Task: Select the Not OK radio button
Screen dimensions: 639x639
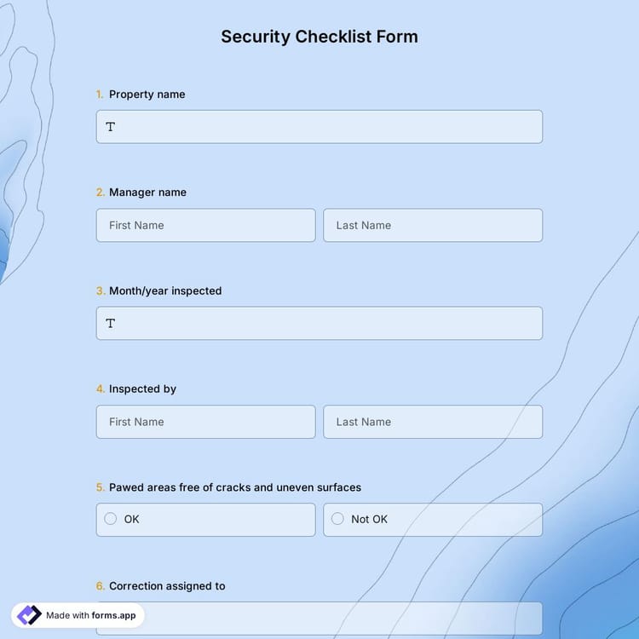Action: tap(337, 519)
